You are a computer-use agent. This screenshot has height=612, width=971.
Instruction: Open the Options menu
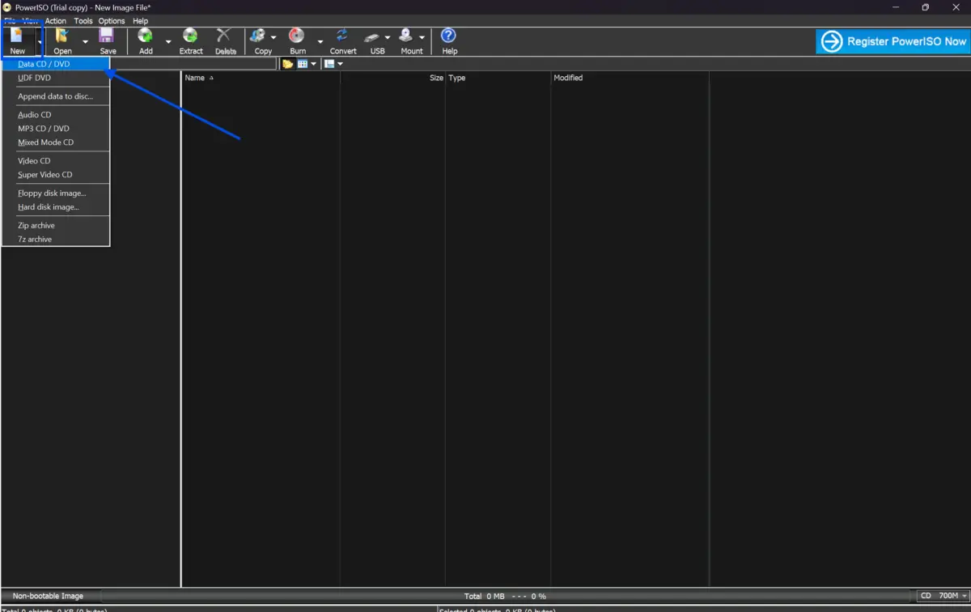(112, 21)
